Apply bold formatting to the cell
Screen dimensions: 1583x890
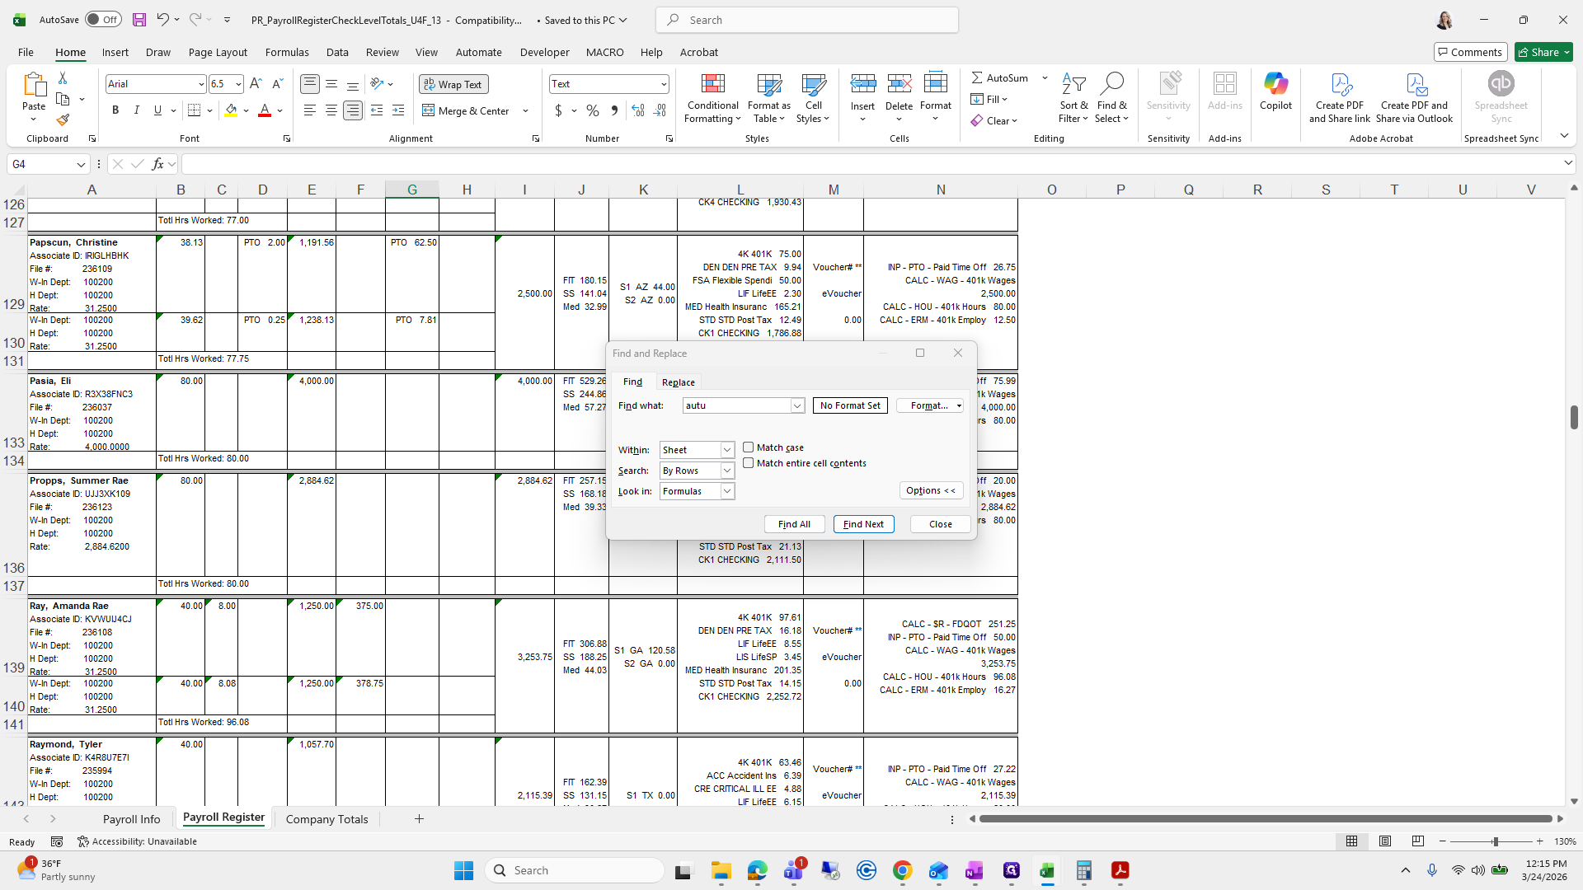115,110
